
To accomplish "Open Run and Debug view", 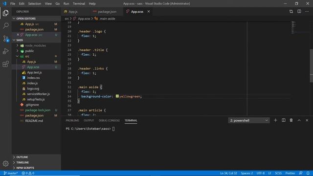I will pos(5,51).
